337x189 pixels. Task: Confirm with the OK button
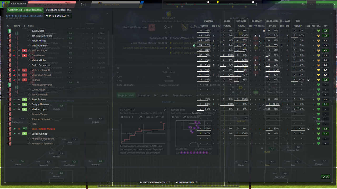(x=326, y=177)
